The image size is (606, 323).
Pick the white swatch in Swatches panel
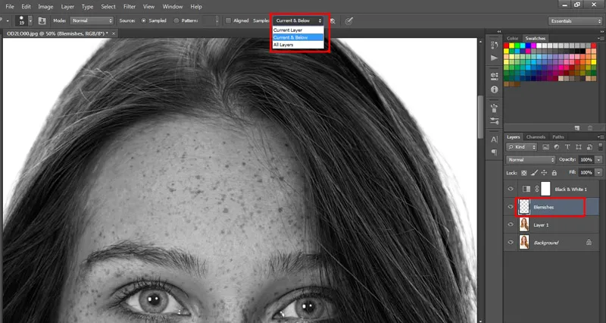[539, 45]
